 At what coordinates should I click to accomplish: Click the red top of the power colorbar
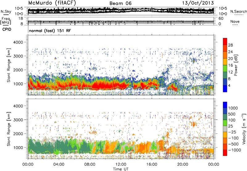click(225, 41)
